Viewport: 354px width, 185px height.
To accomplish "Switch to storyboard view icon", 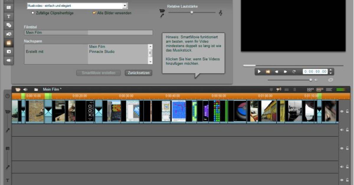I will pyautogui.click(x=310, y=89).
